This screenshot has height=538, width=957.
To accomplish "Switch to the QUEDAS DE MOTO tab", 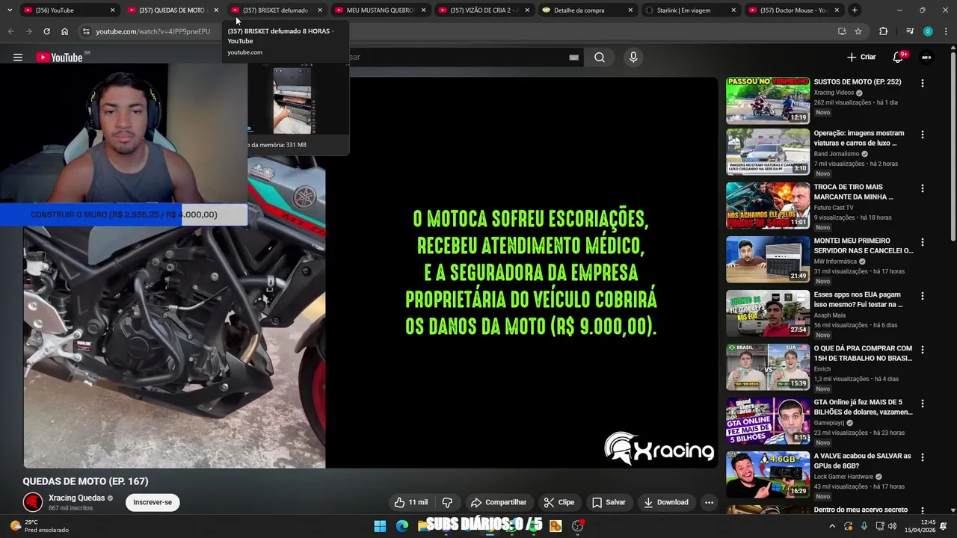I will (x=173, y=10).
